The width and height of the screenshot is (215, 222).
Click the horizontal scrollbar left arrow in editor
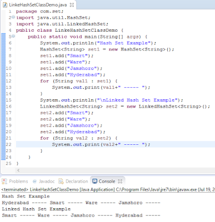18,170
